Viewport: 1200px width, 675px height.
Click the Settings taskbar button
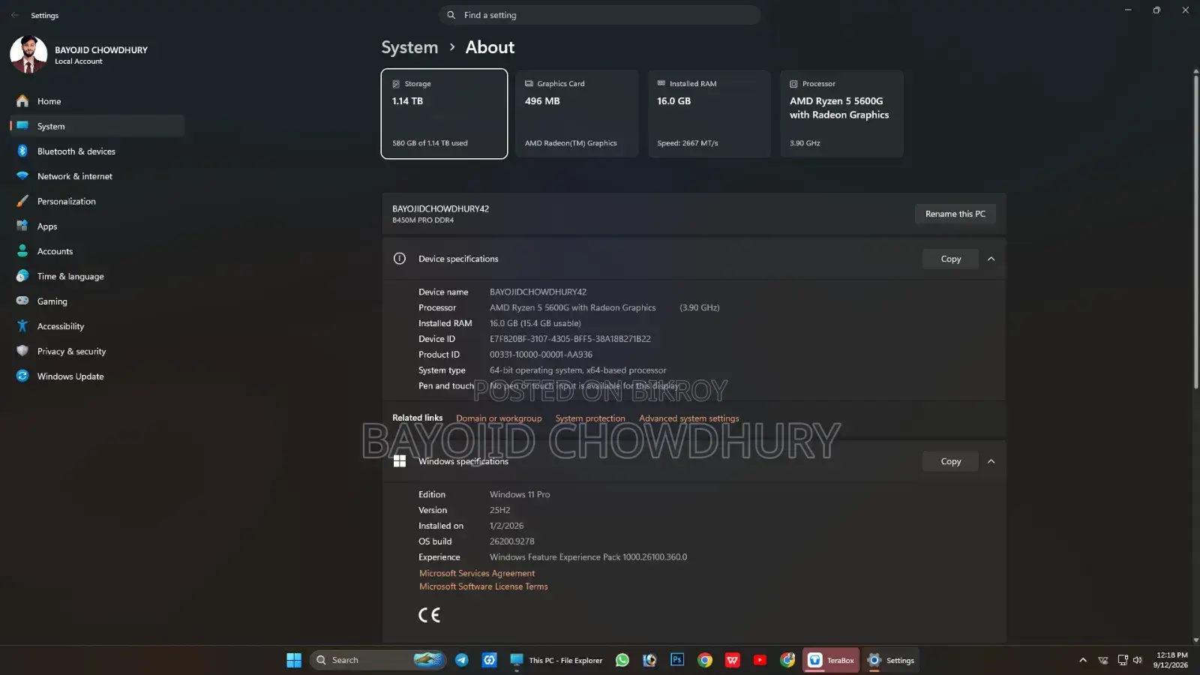(891, 660)
